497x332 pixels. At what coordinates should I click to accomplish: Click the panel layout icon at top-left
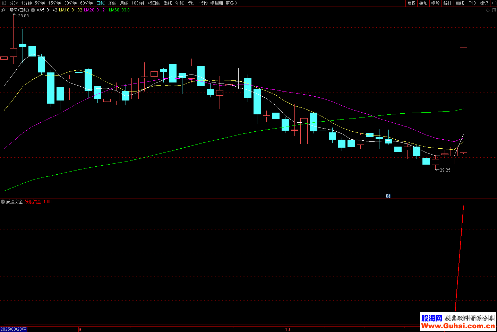coord(4,3)
